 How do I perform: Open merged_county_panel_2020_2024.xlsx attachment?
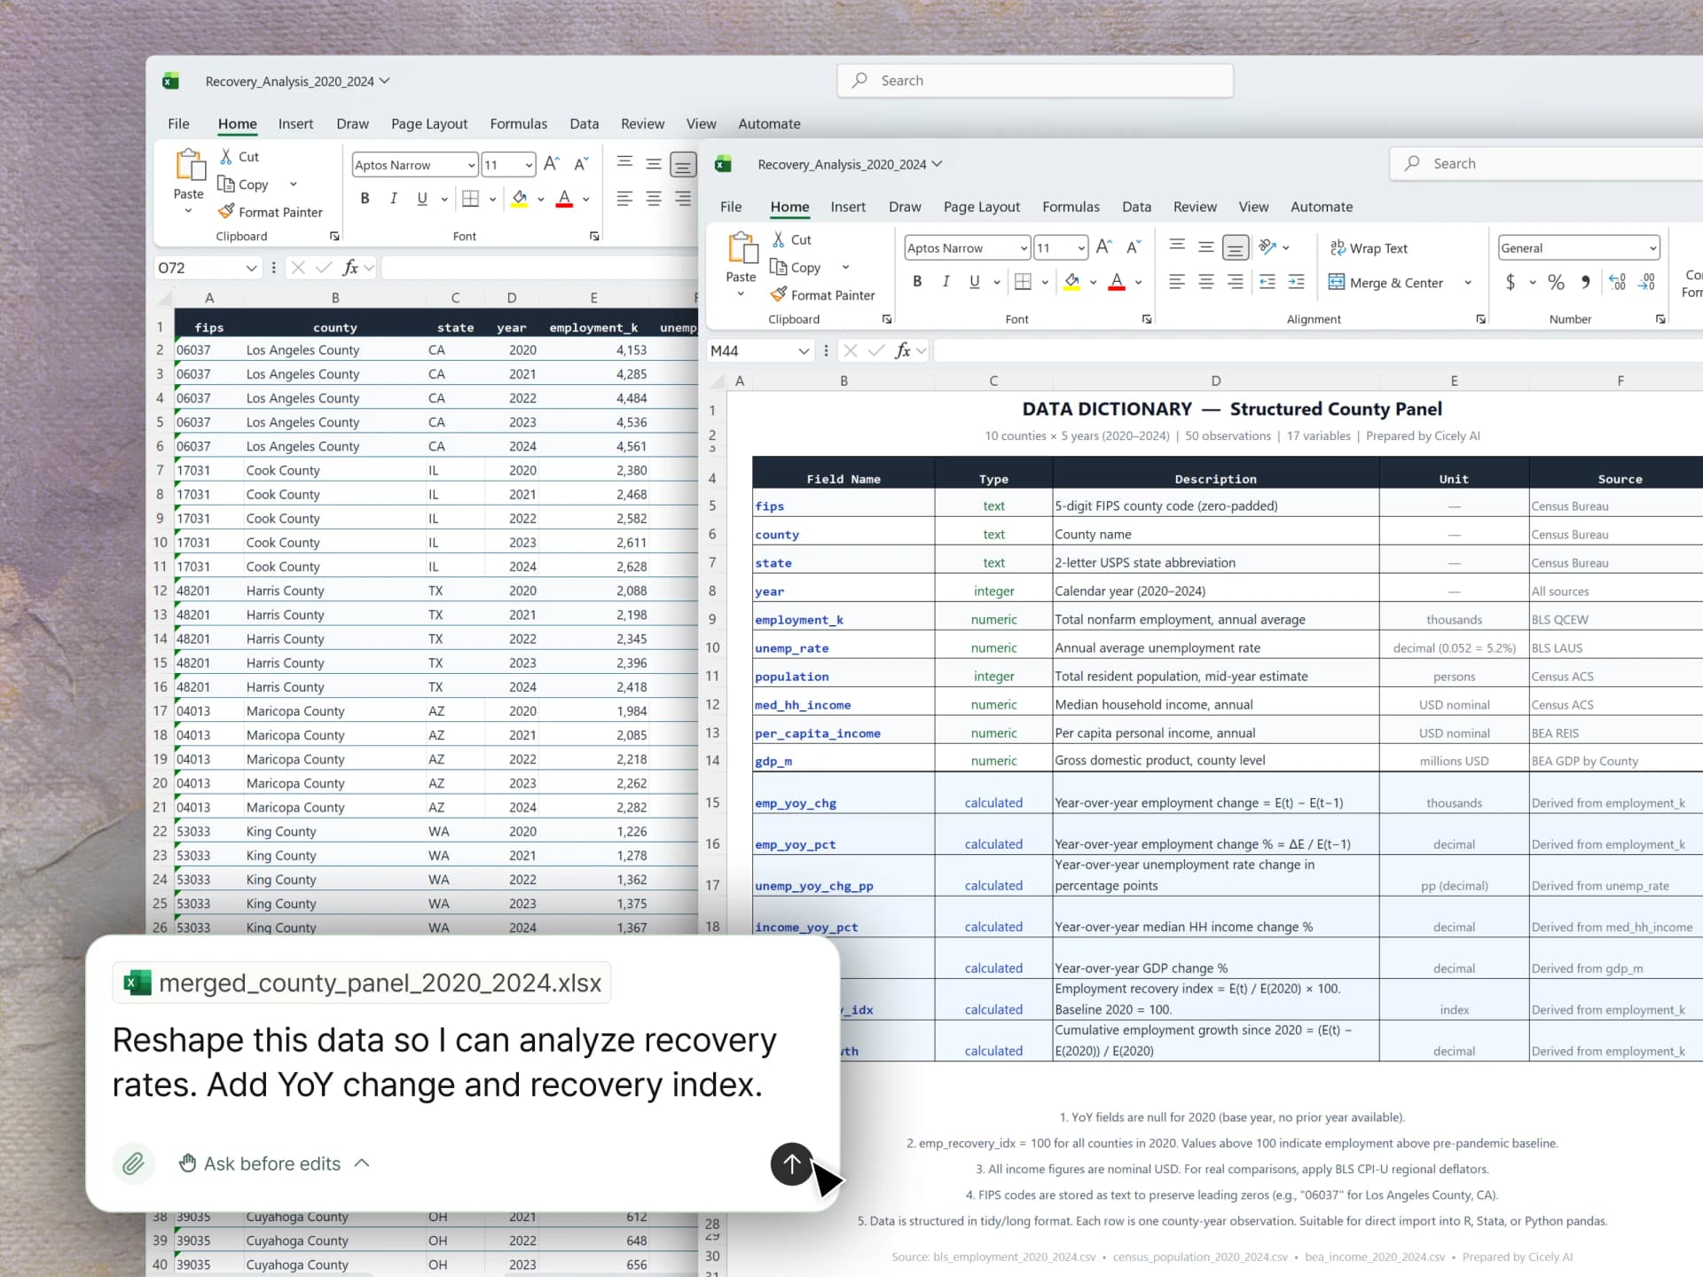[x=361, y=983]
